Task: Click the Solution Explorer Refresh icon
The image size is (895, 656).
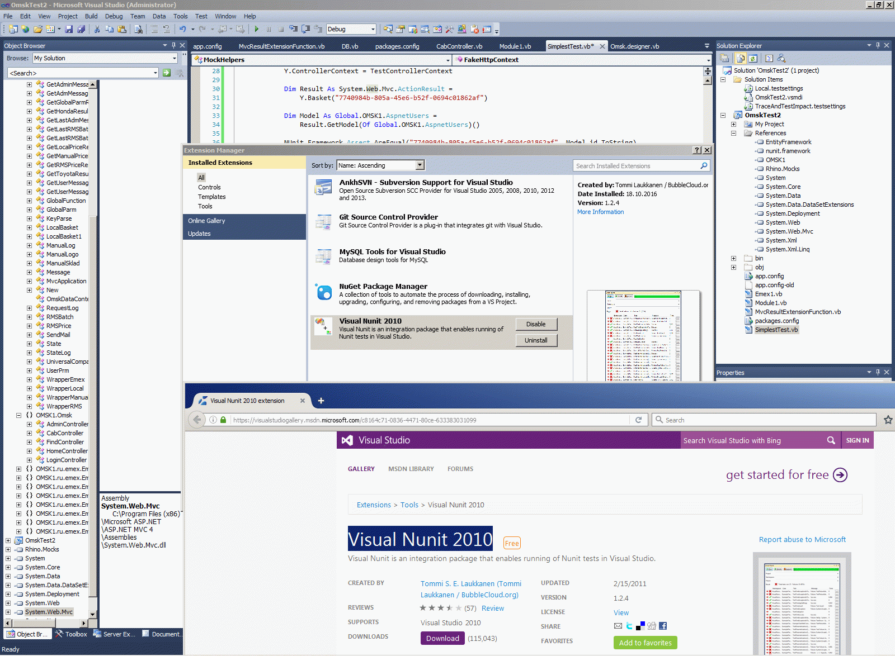Action: (753, 58)
